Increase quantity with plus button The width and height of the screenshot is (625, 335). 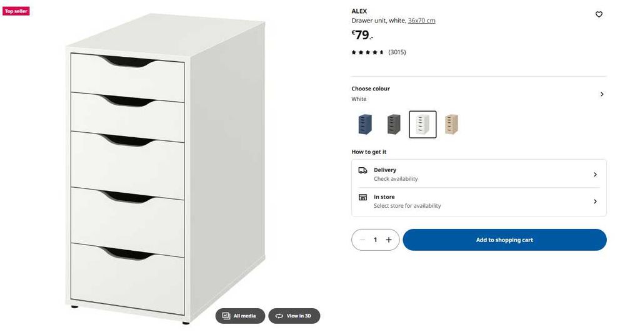[x=389, y=240]
